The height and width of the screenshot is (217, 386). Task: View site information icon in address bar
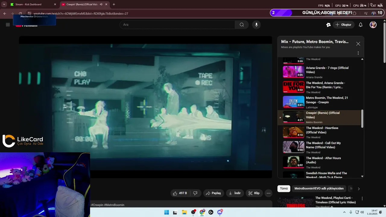point(29,14)
